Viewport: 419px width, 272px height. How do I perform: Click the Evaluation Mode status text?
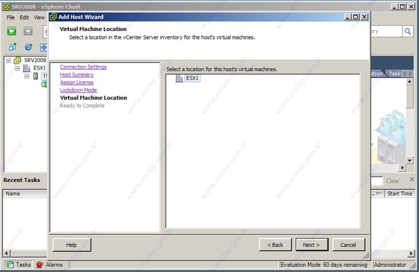click(x=324, y=265)
